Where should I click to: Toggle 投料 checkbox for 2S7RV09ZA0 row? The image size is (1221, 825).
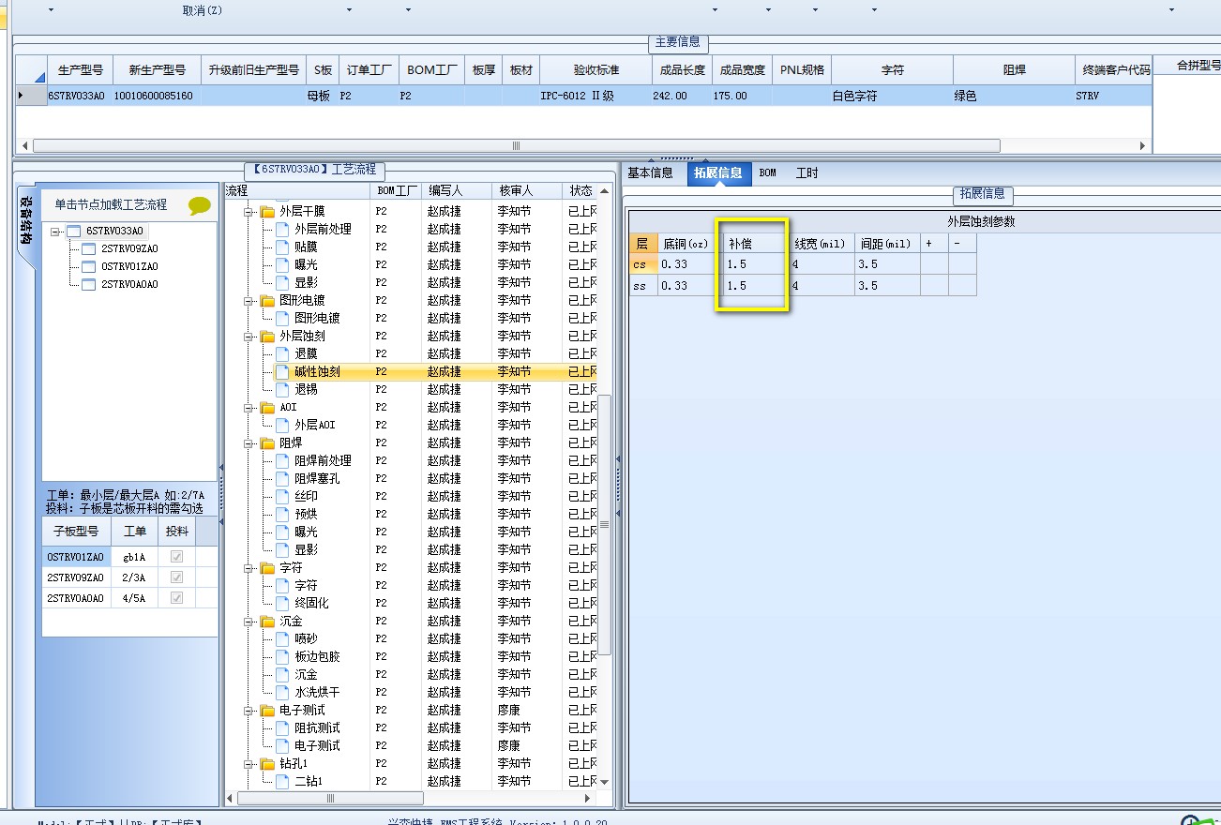click(x=176, y=577)
